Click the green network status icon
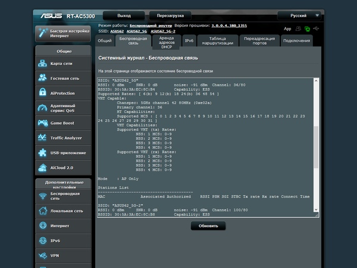 307,29
